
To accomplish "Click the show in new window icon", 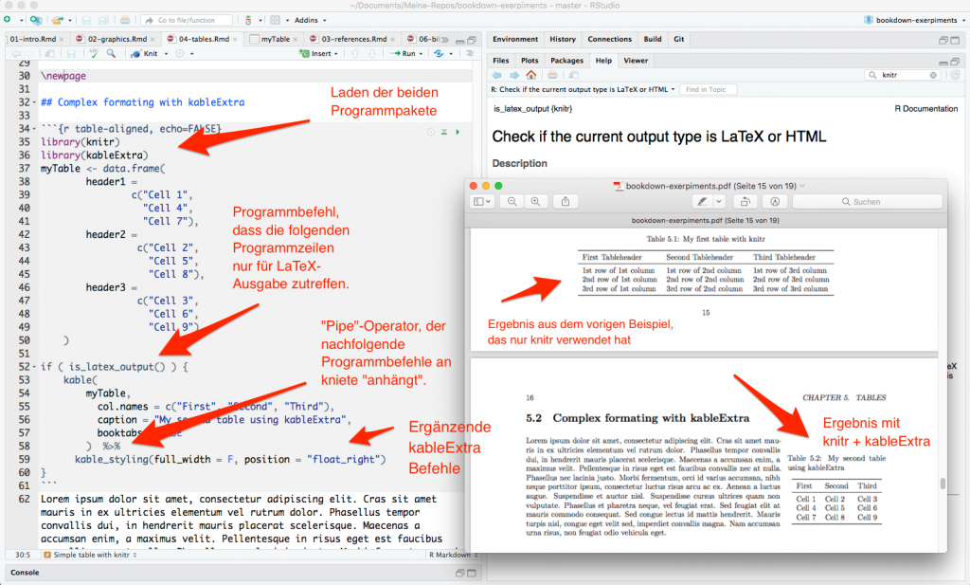I will pos(49,54).
